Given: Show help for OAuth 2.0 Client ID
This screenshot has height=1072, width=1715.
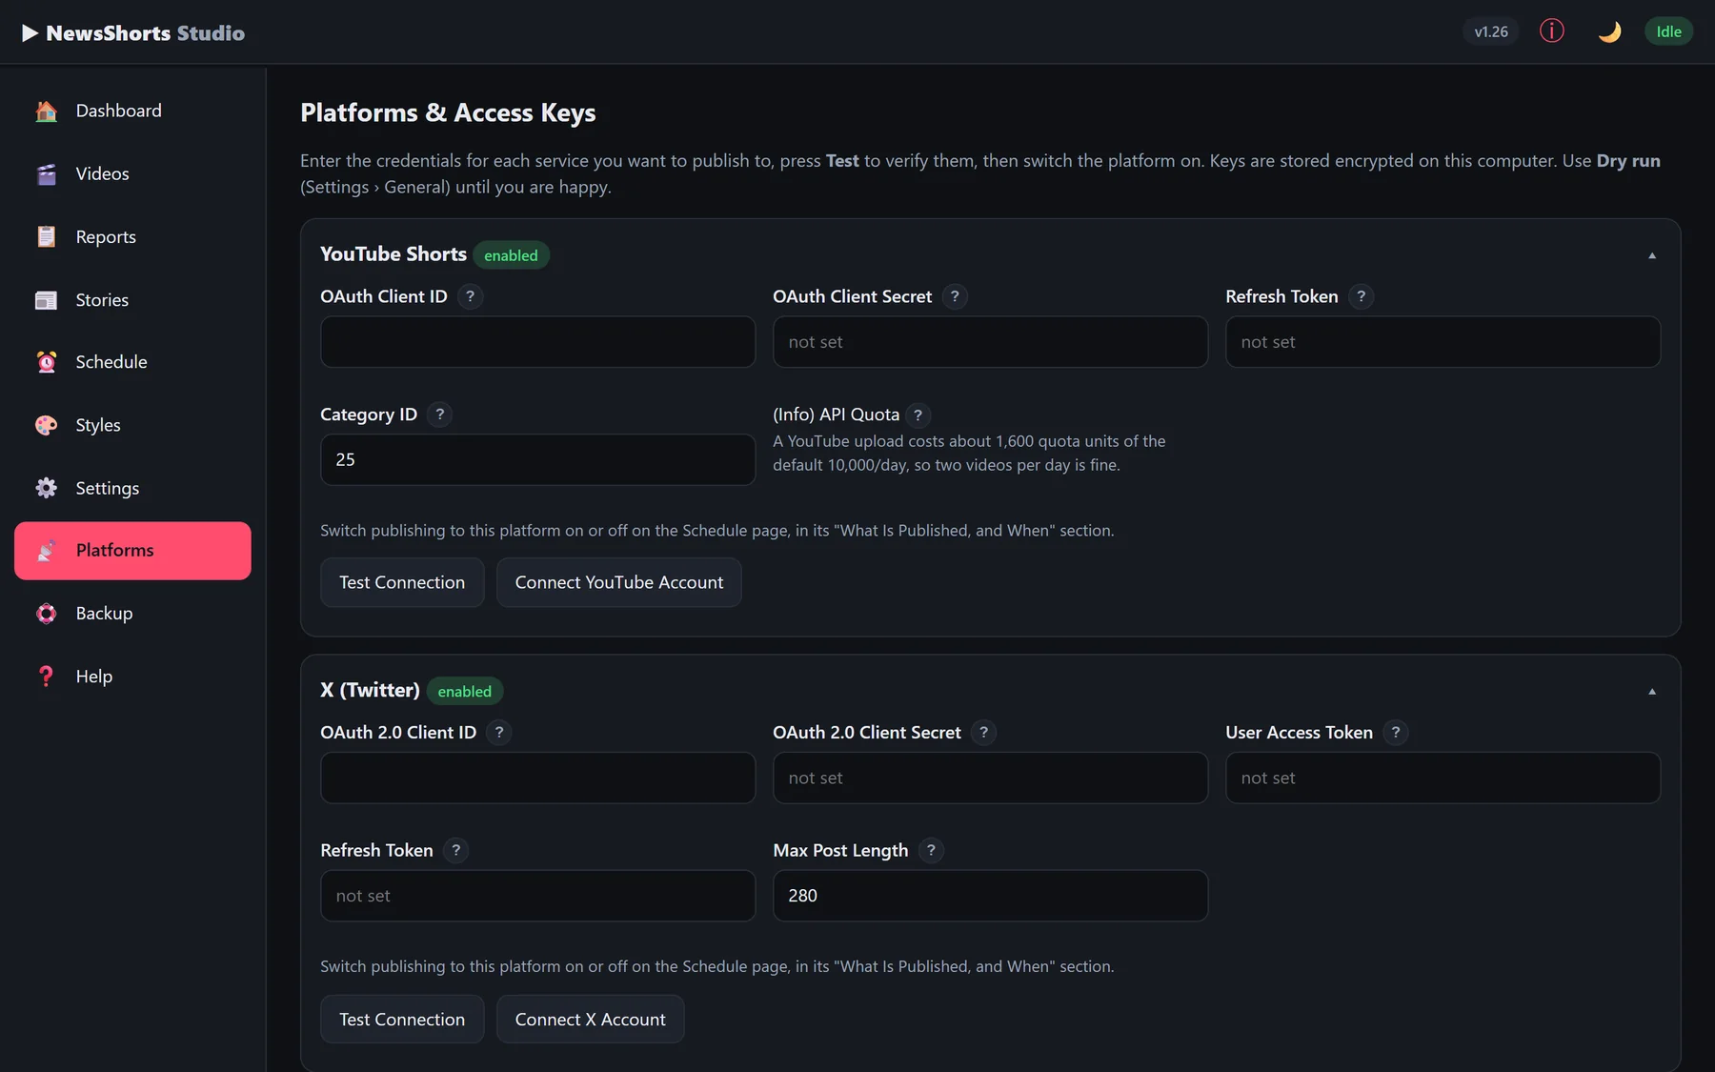Looking at the screenshot, I should point(498,732).
